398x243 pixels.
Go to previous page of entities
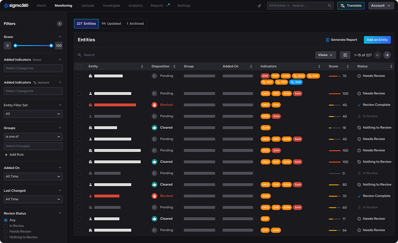click(x=378, y=55)
